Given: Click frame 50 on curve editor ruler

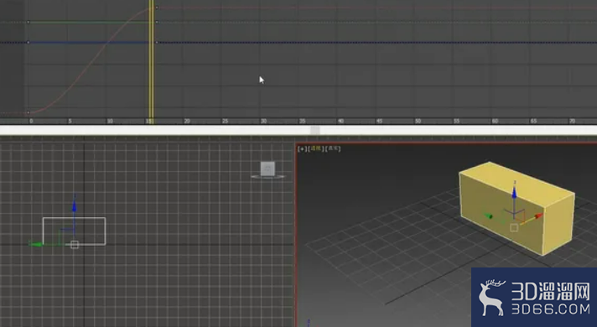Looking at the screenshot, I should [418, 121].
